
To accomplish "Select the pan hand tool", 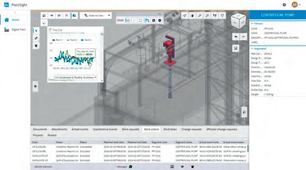I will click(192, 16).
